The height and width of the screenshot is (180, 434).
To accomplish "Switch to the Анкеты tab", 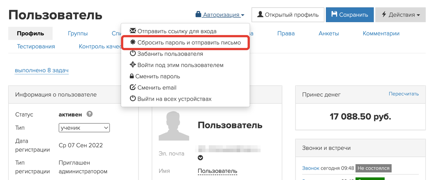I will (x=328, y=34).
